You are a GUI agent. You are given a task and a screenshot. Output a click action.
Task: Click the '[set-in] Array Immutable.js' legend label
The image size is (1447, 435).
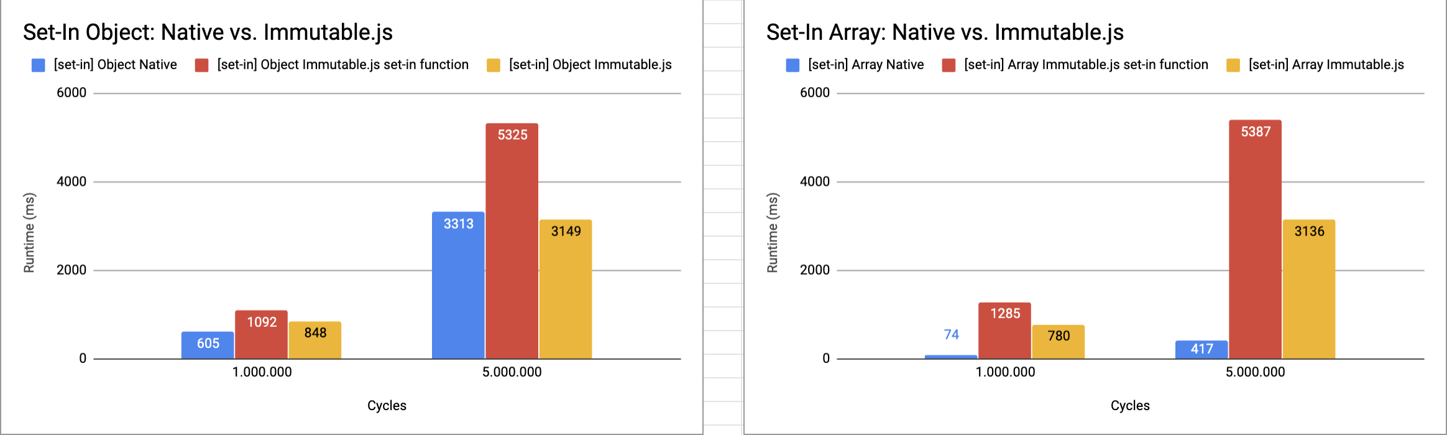point(1326,65)
